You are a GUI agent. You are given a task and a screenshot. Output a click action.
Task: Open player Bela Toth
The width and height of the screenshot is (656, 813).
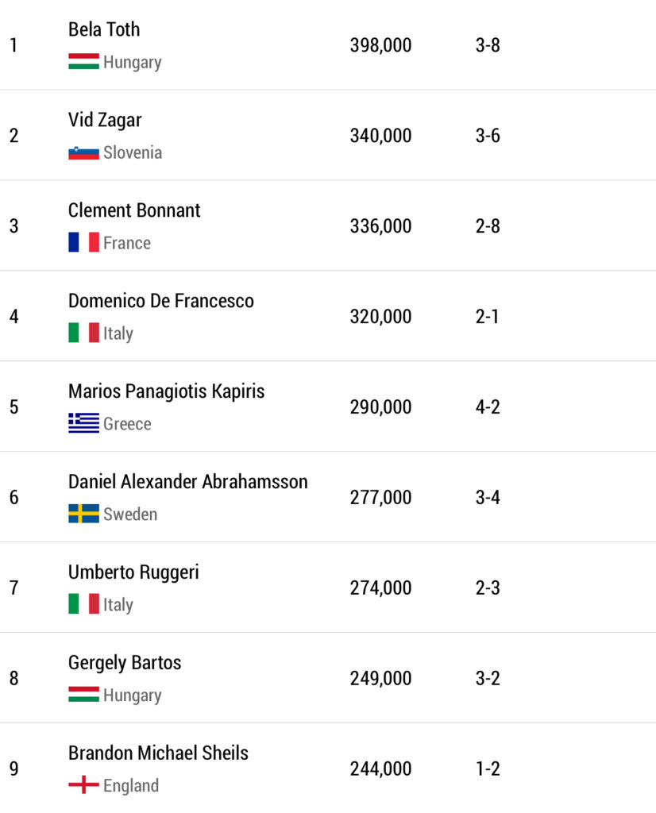point(104,29)
